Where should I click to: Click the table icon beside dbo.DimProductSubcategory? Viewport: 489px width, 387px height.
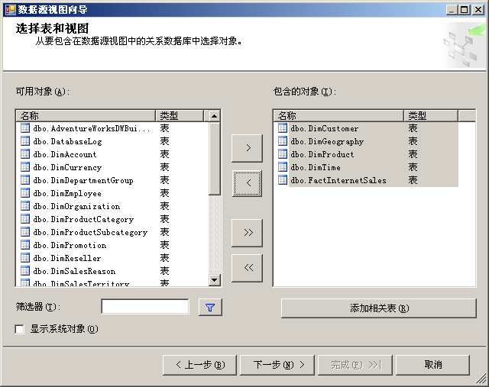tap(25, 232)
